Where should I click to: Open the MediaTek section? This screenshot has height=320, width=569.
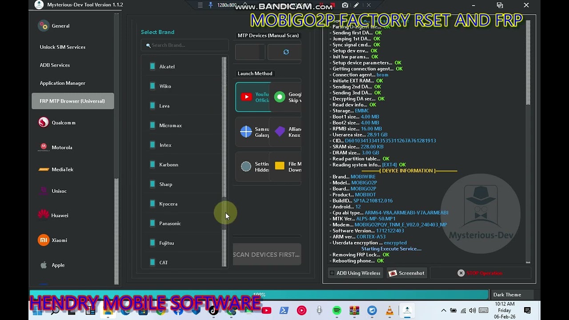click(x=73, y=169)
